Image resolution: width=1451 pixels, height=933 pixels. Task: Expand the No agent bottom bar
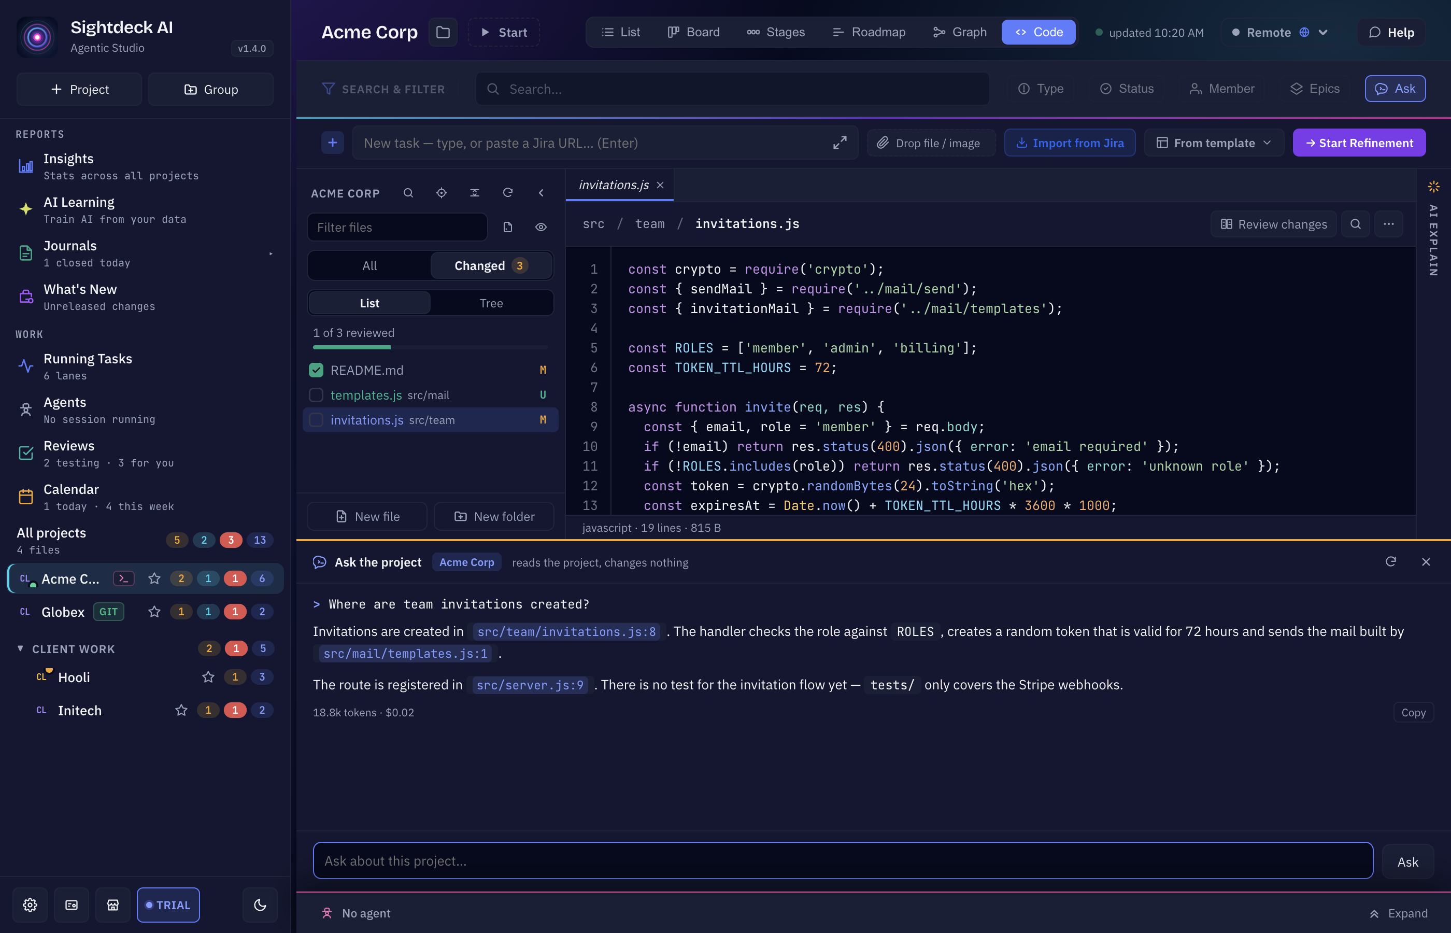1398,913
